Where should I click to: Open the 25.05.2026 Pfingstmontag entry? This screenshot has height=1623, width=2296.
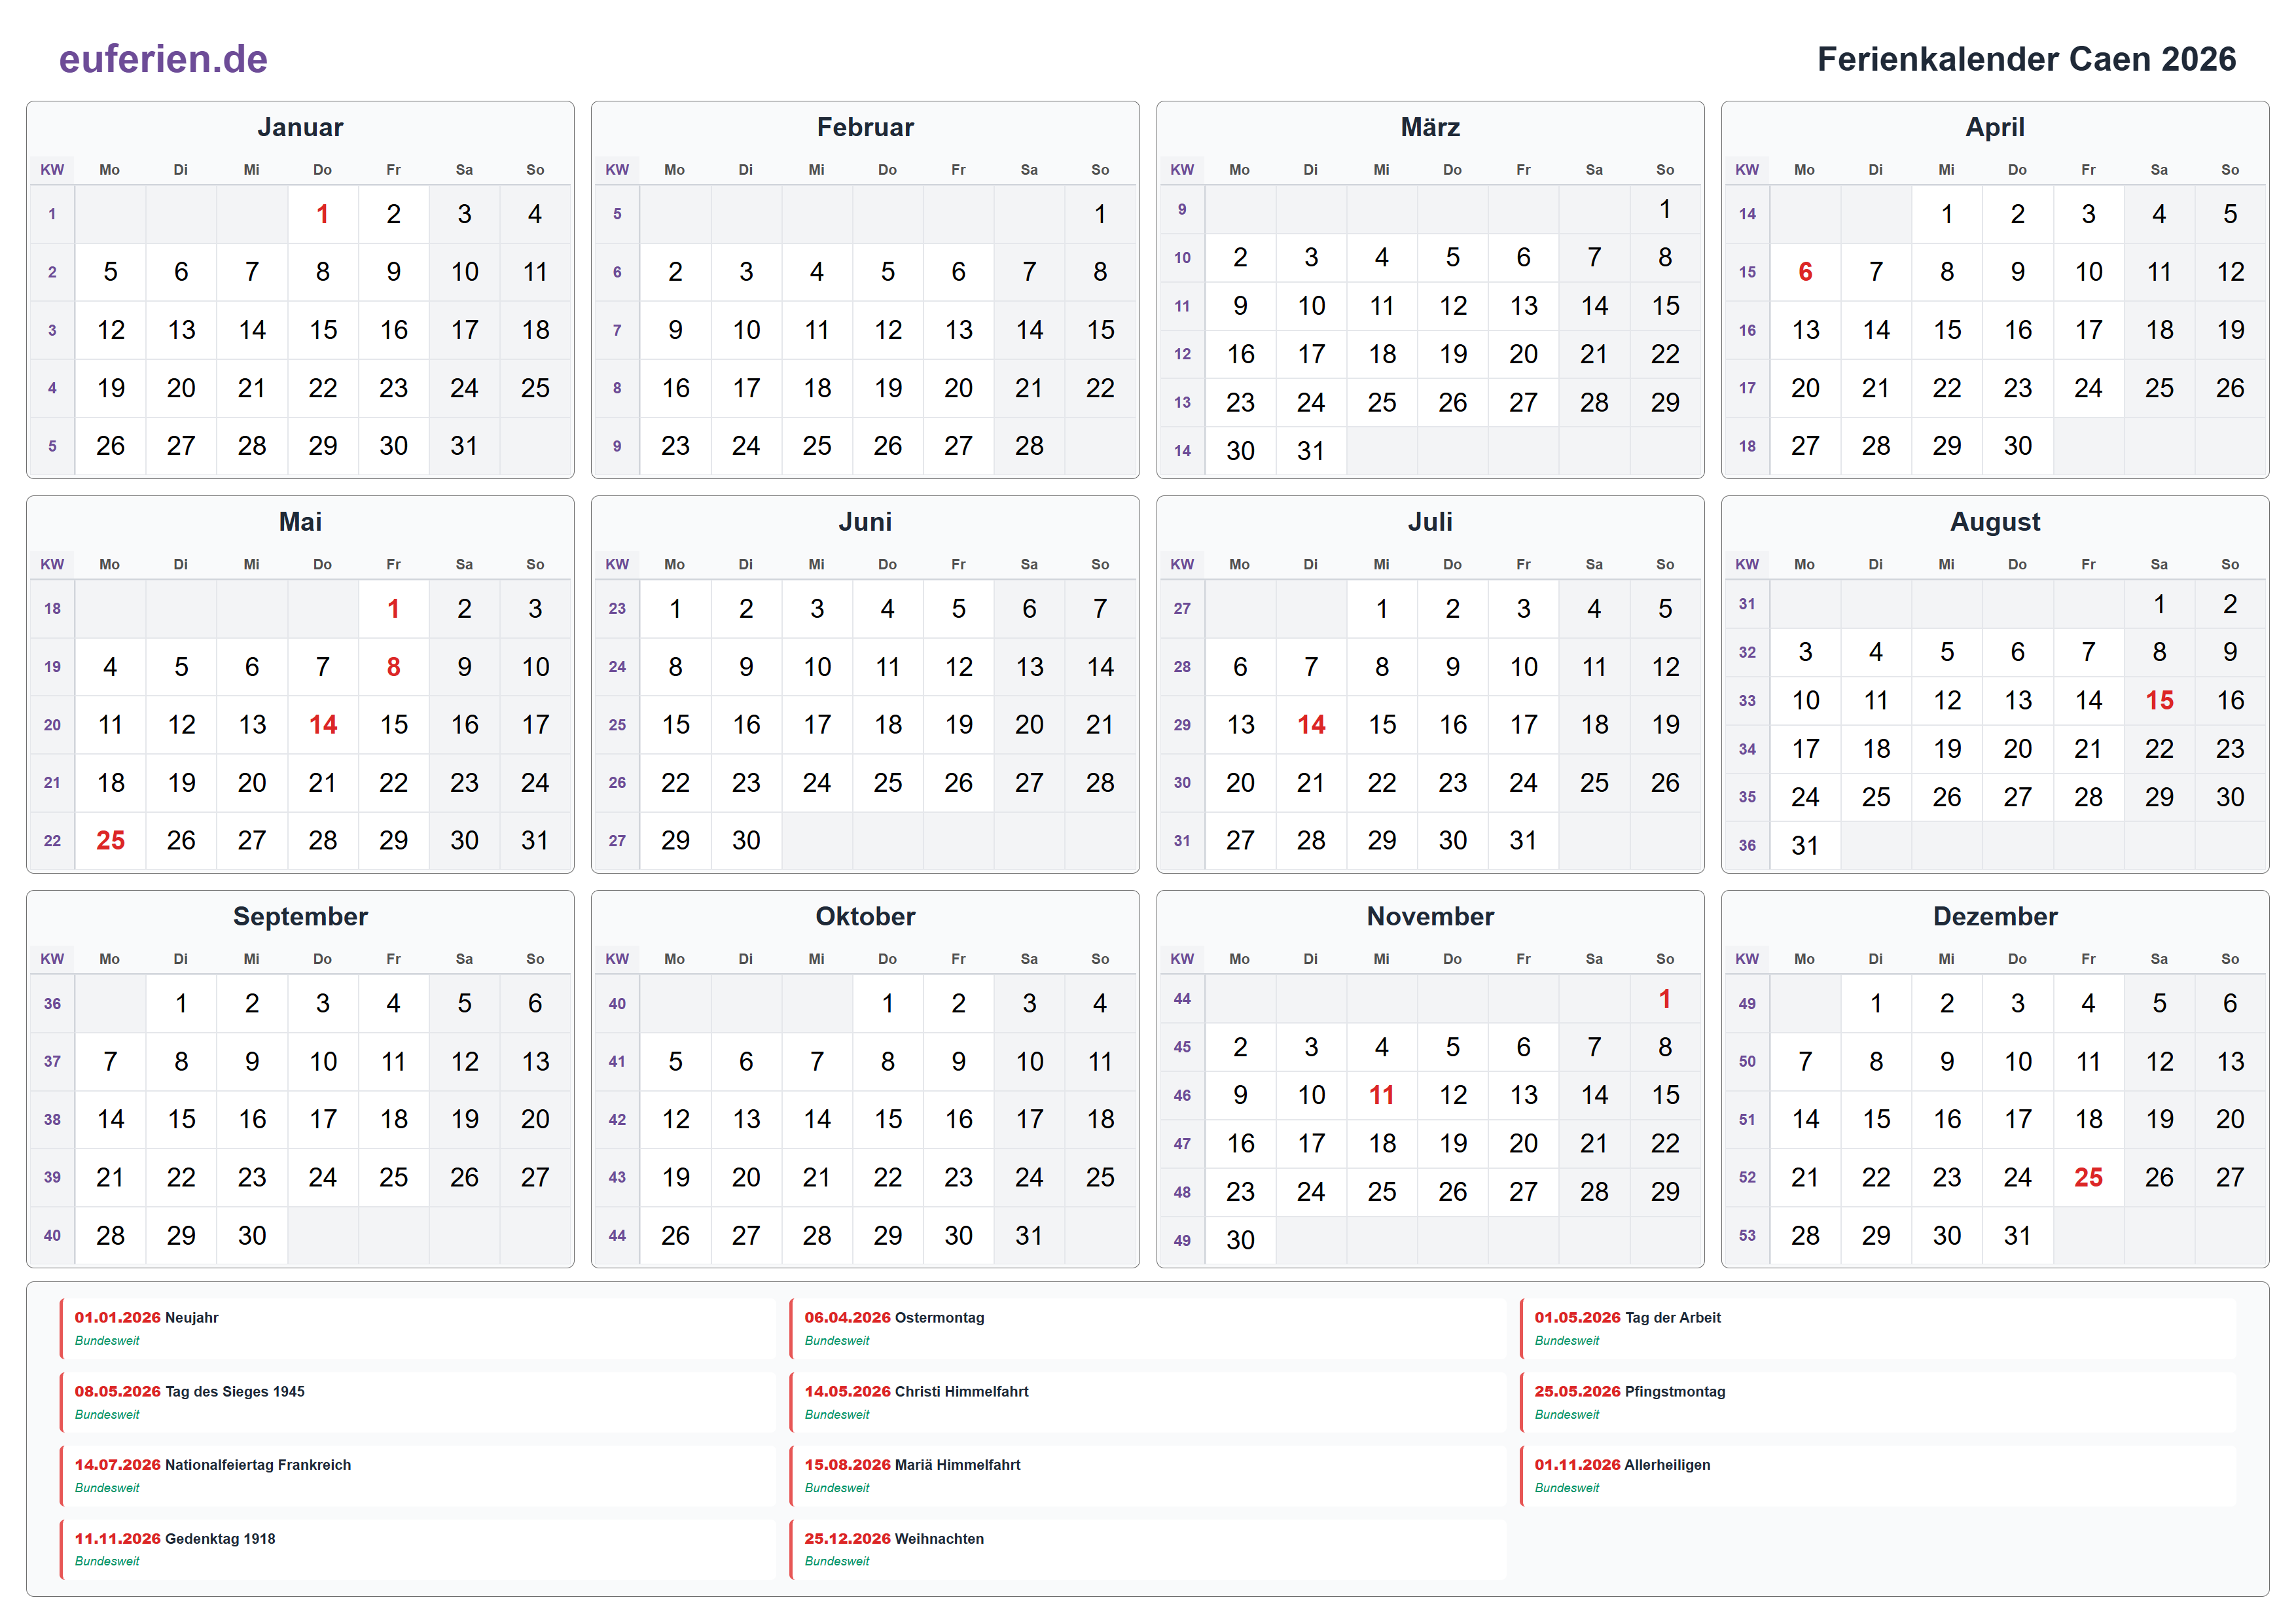tap(1878, 1403)
